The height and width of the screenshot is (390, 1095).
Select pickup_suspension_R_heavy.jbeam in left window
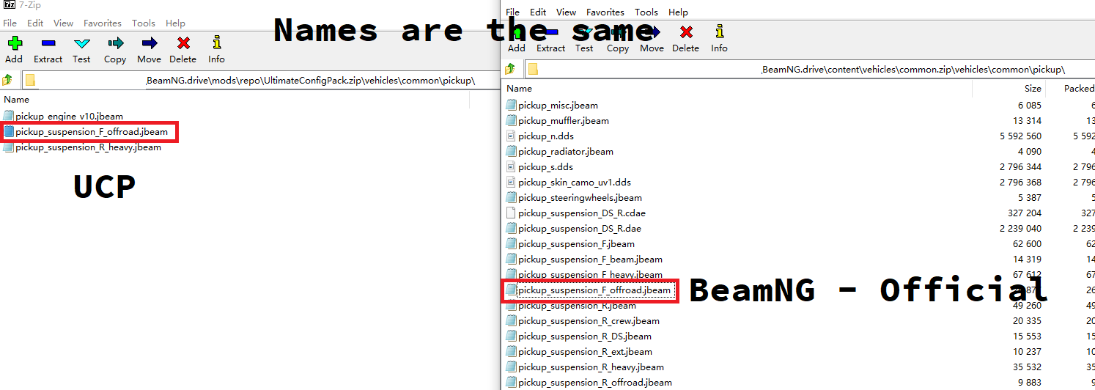88,147
